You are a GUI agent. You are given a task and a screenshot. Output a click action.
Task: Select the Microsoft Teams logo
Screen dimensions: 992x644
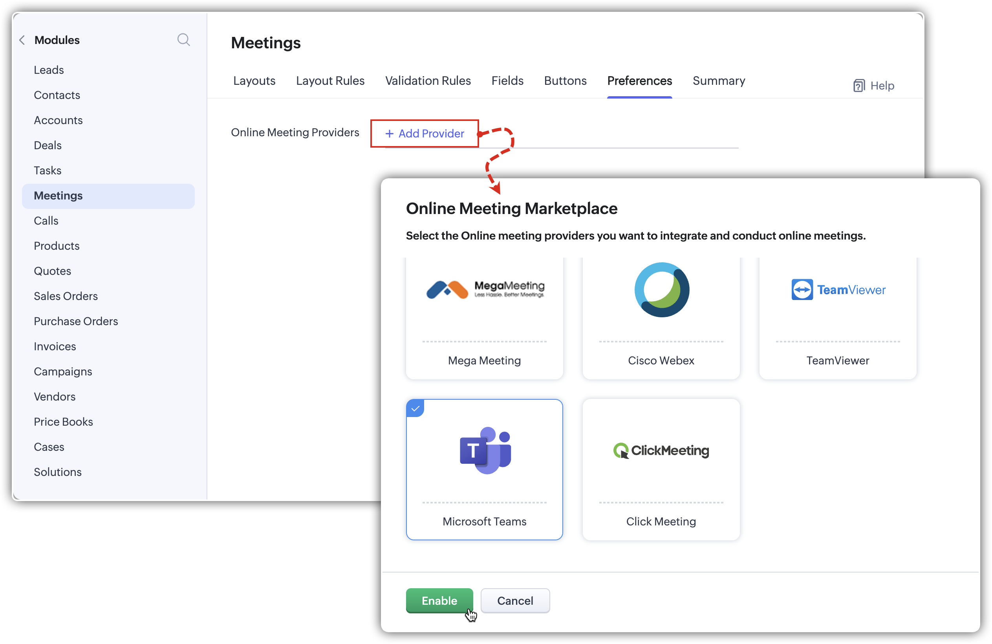[485, 450]
